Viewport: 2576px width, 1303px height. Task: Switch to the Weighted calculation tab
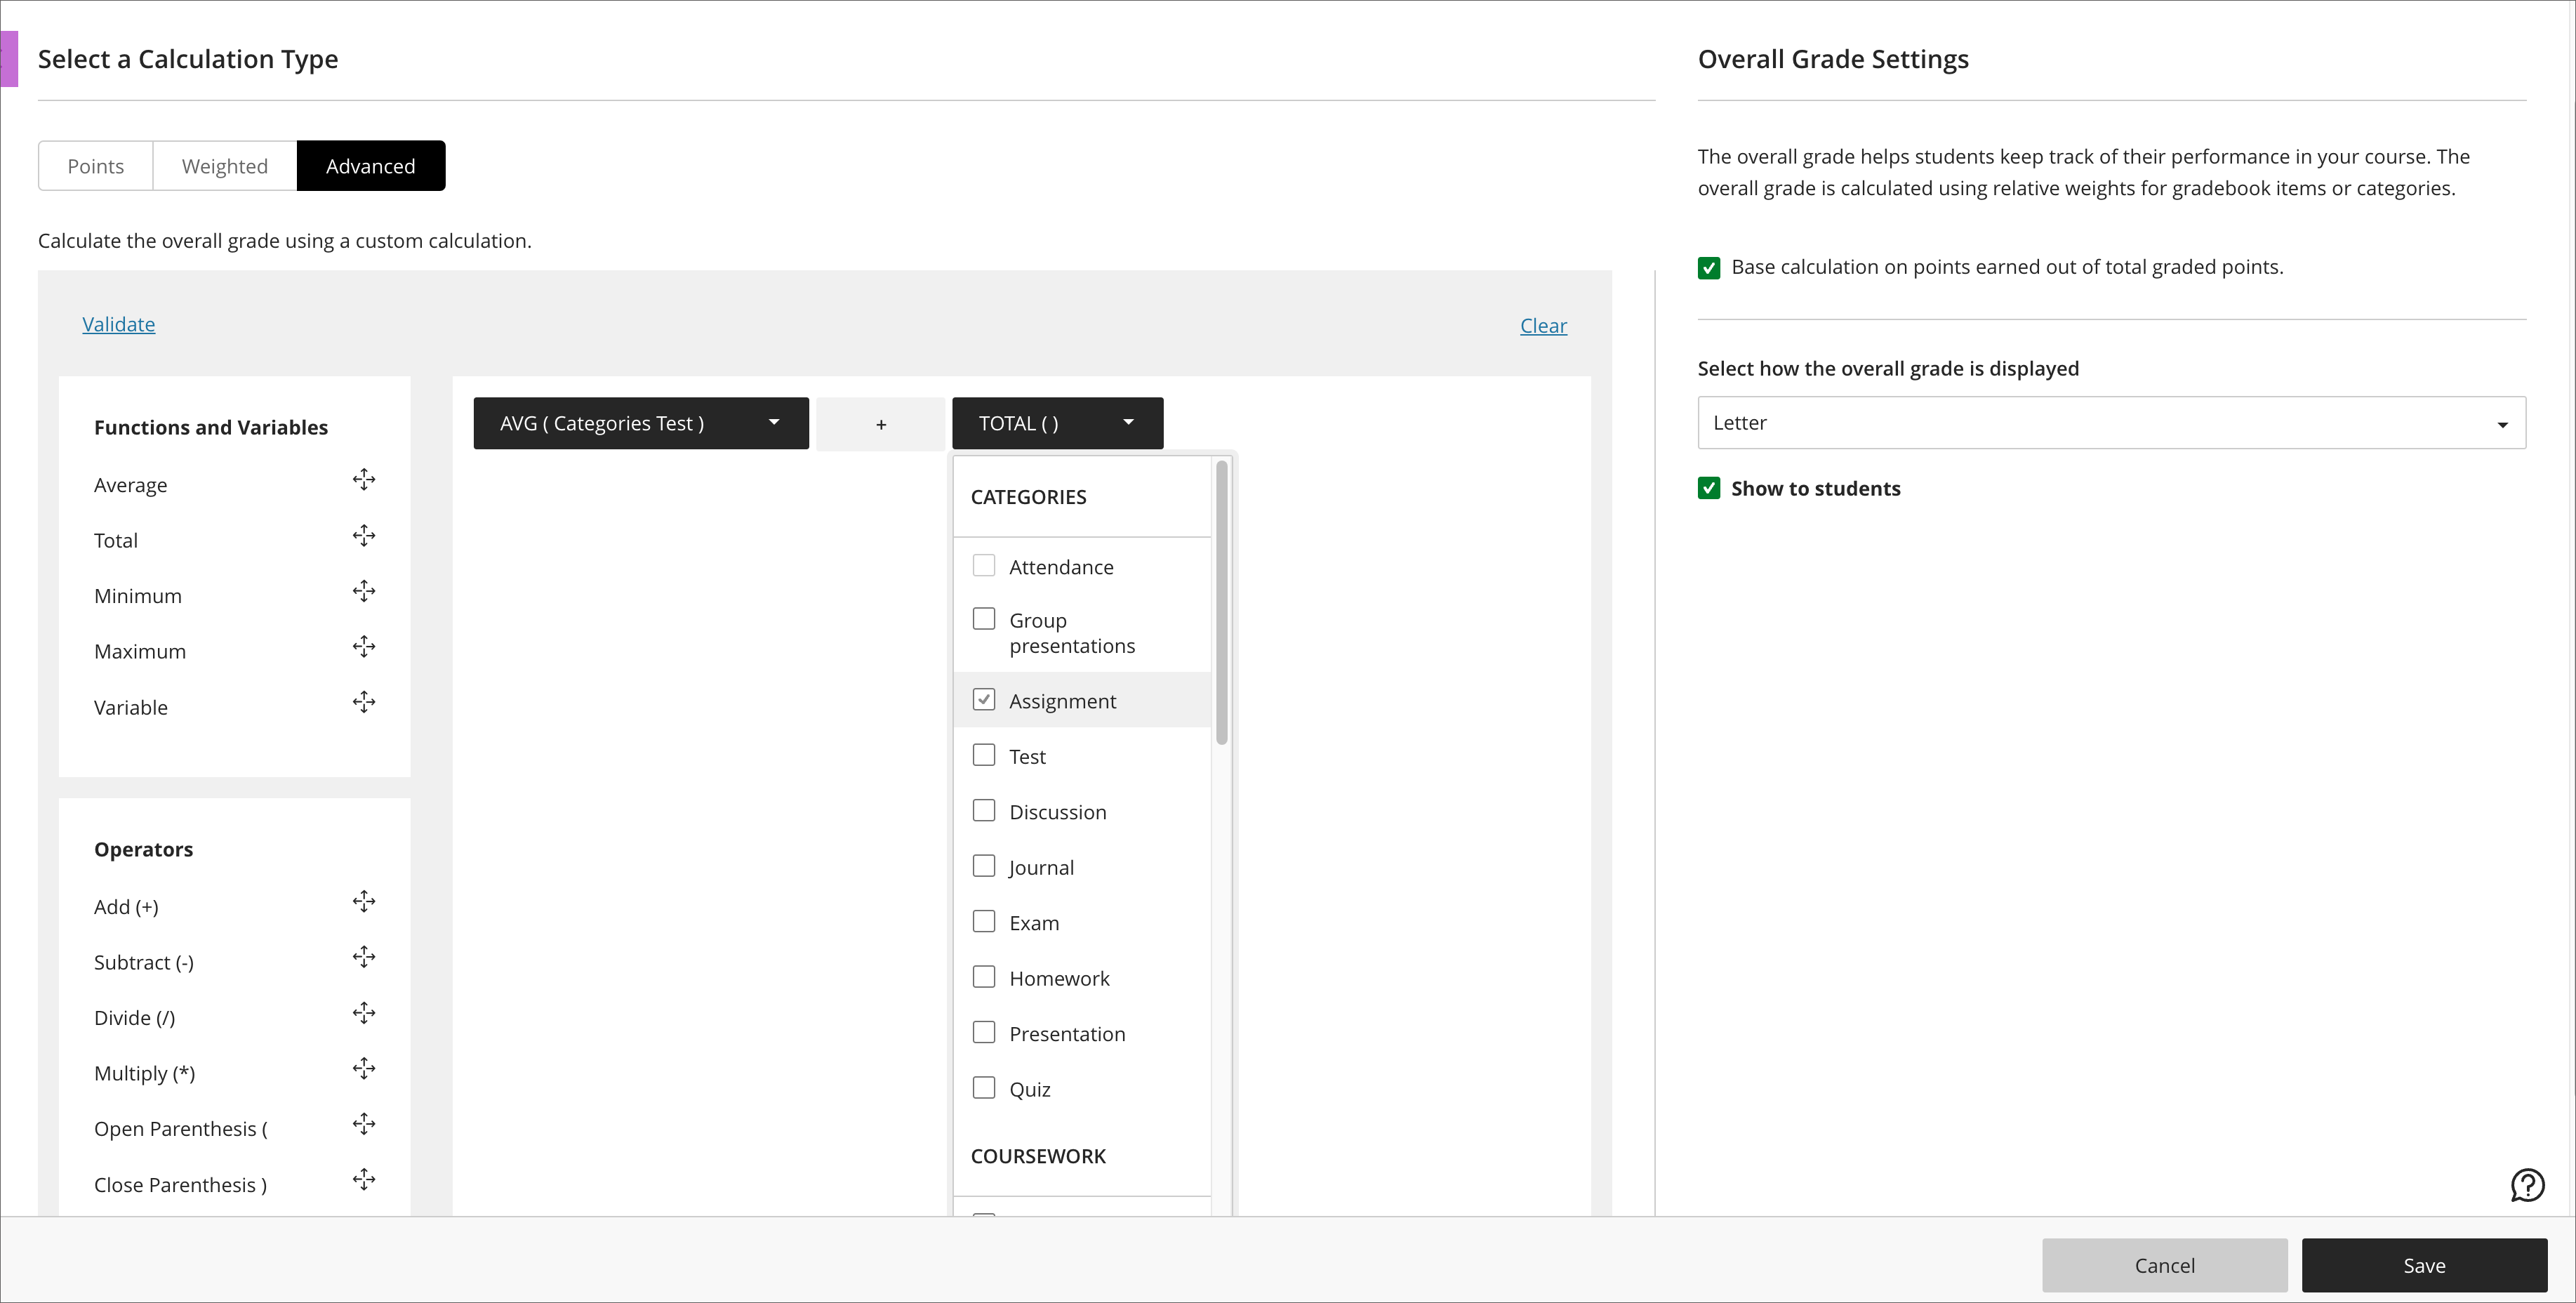coord(226,166)
